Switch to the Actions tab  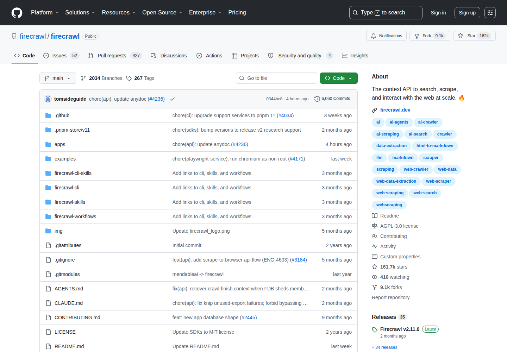click(x=209, y=56)
